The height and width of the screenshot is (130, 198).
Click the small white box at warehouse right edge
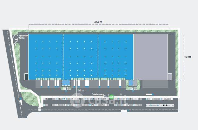[170, 76]
